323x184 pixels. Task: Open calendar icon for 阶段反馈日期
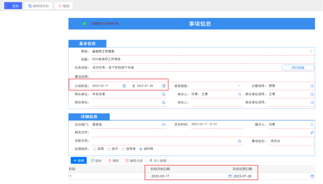click(312, 176)
